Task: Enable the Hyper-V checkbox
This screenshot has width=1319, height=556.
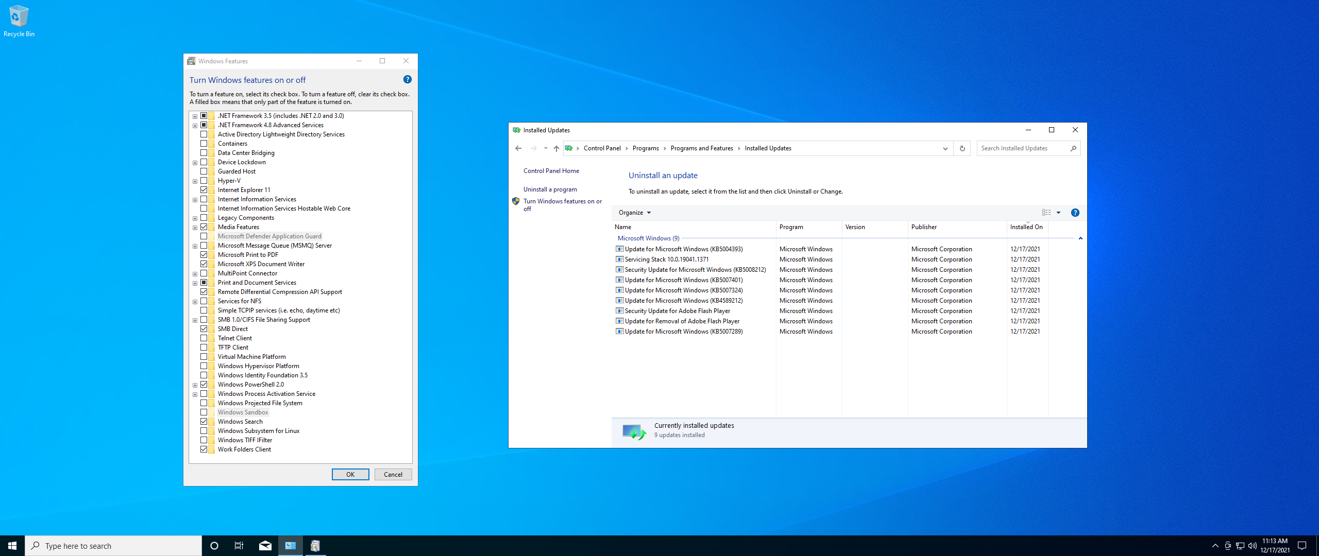Action: tap(204, 181)
